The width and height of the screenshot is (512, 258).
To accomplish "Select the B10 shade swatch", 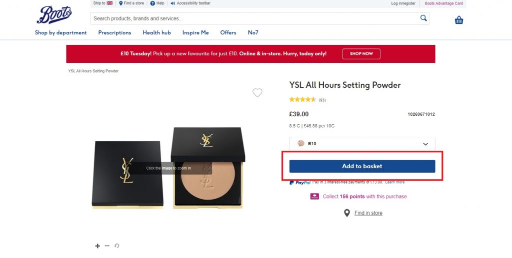I will (x=300, y=144).
